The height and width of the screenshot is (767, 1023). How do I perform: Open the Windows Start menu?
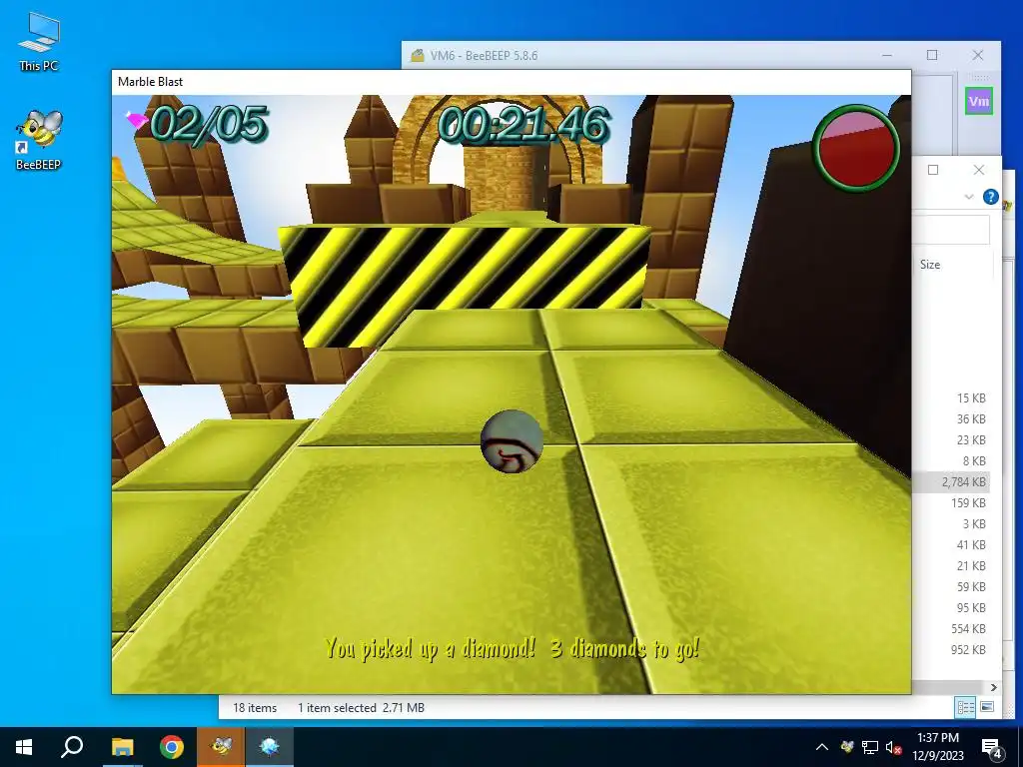(x=24, y=747)
